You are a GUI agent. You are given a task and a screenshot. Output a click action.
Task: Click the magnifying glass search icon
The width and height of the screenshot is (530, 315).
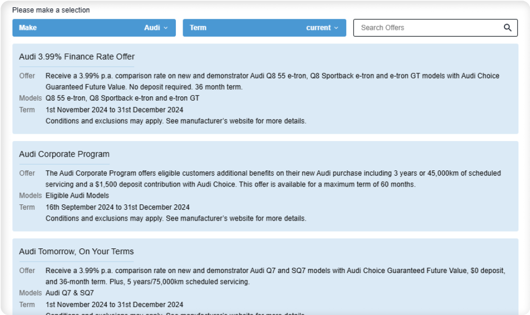(508, 28)
